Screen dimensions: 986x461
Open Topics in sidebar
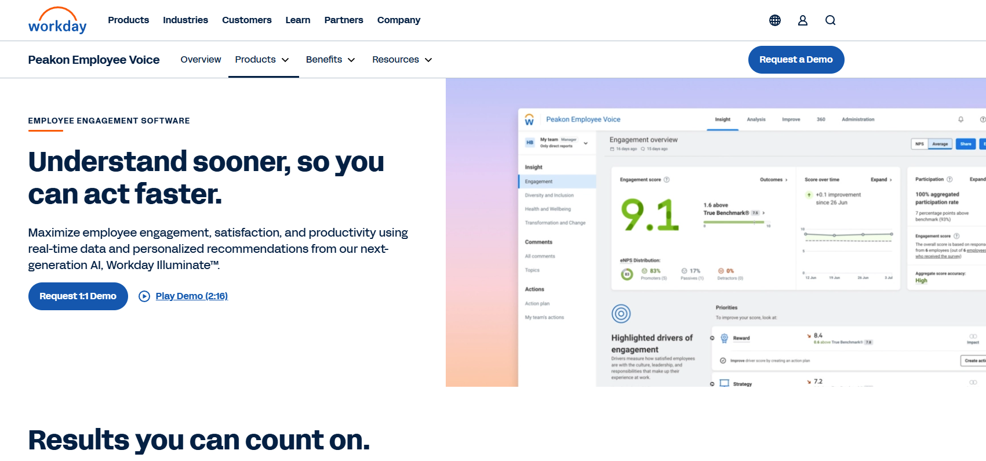pos(532,270)
